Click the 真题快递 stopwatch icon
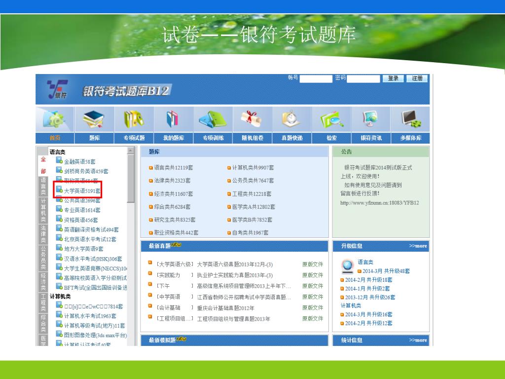 (291, 119)
